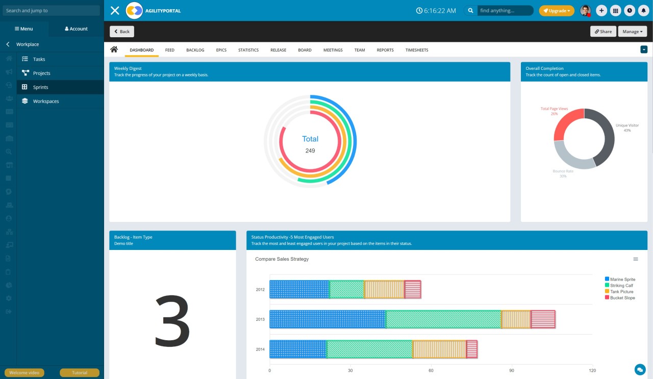653x379 pixels.
Task: Open the apps grid icon
Action: (615, 10)
